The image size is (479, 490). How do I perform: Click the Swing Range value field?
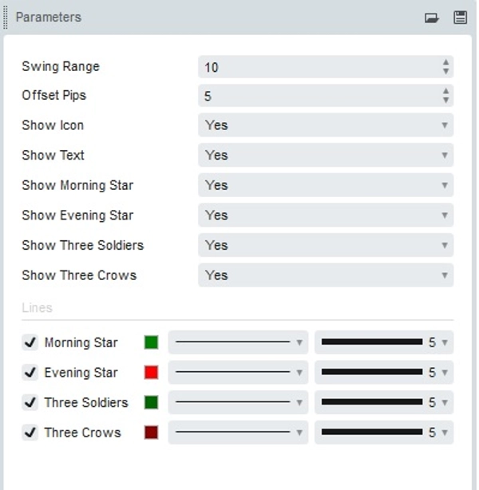click(319, 67)
